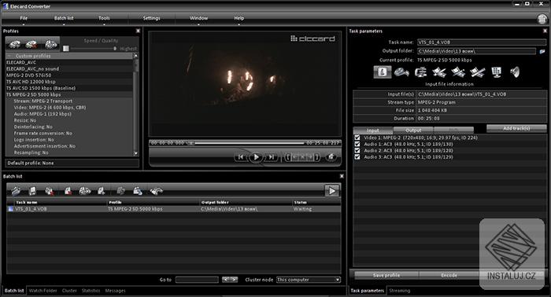Viewport: 551px width, 297px height.
Task: Click the sixth Batch list toolbar icon
Action: (102, 191)
